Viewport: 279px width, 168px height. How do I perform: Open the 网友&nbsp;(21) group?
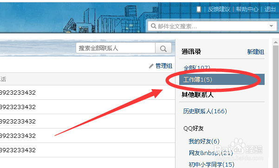coord(211,153)
